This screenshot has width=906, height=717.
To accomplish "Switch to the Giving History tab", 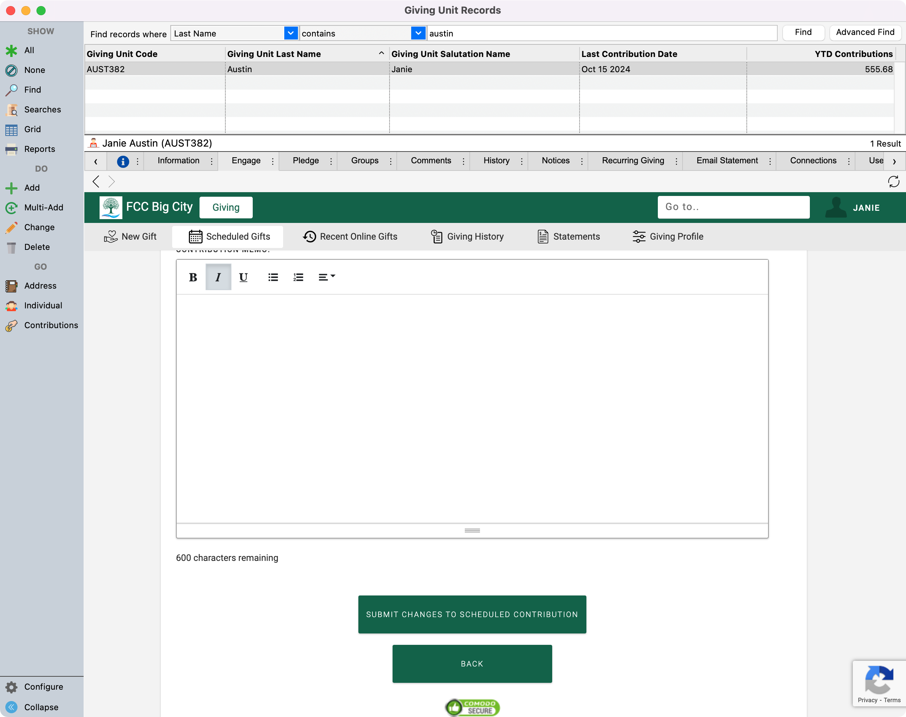I will click(467, 236).
